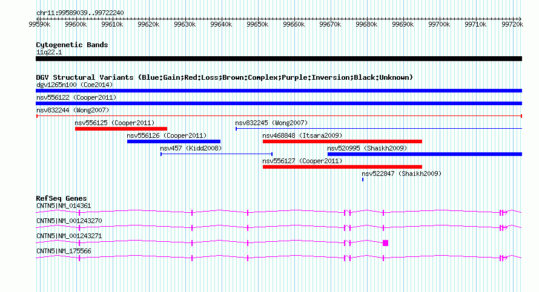Image resolution: width=539 pixels, height=292 pixels.
Task: Click the 99710k ruler tick label
Action: point(476,24)
